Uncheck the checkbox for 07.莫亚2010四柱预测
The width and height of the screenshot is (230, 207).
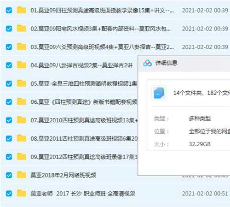[x=9, y=120]
